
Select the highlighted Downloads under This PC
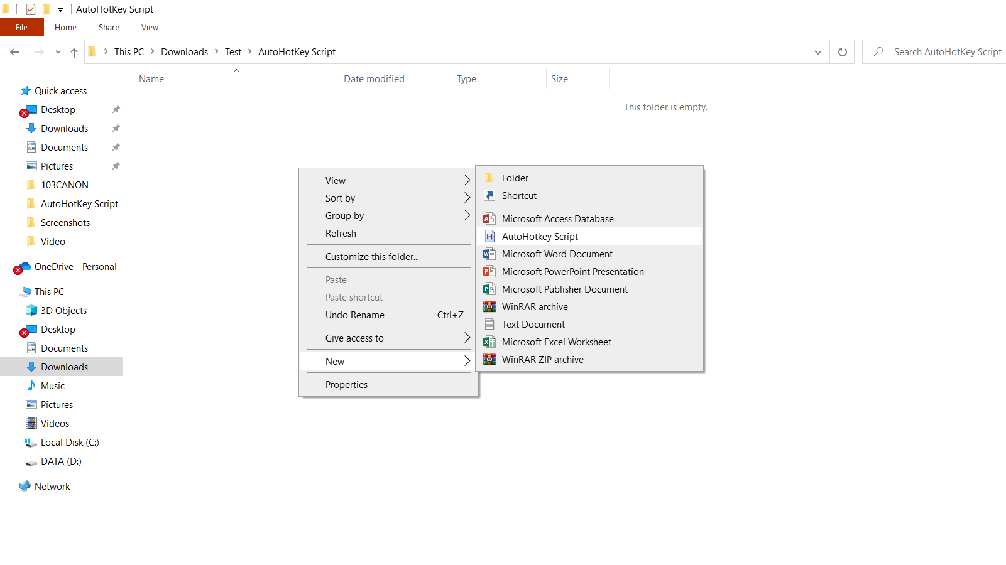[x=62, y=367]
